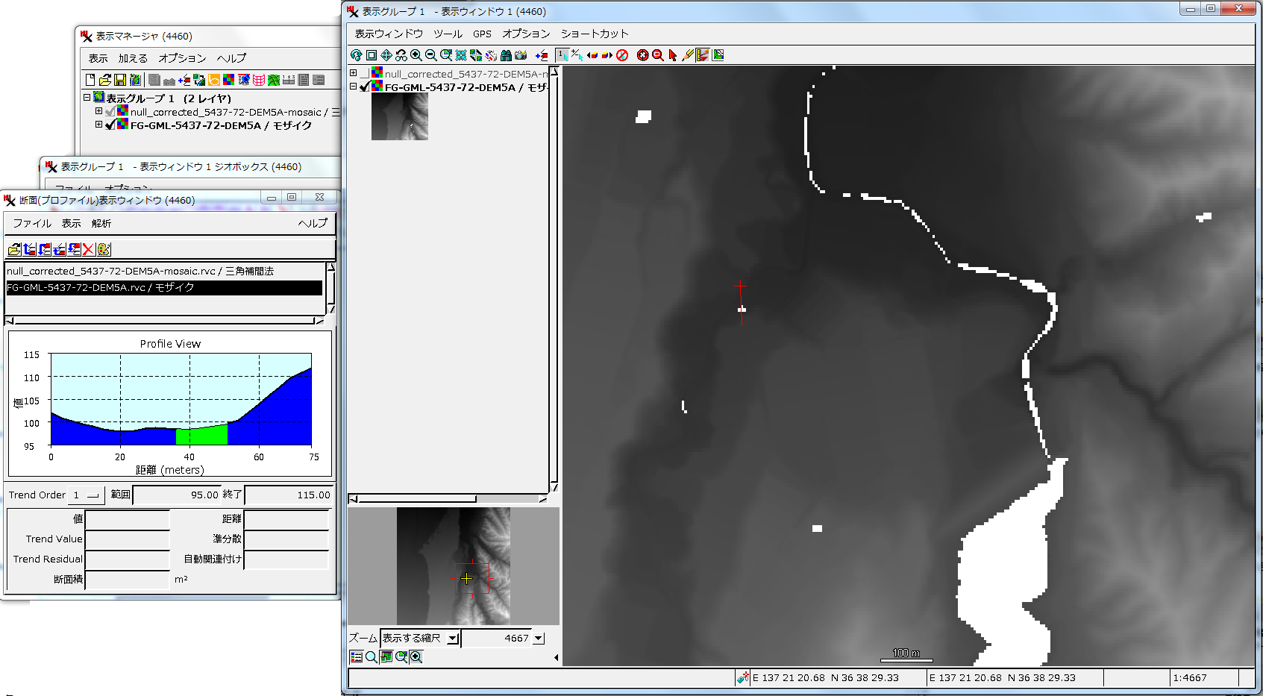Collapse the 表示グループ 1 tree node
Image resolution: width=1263 pixels, height=696 pixels.
pyautogui.click(x=87, y=98)
